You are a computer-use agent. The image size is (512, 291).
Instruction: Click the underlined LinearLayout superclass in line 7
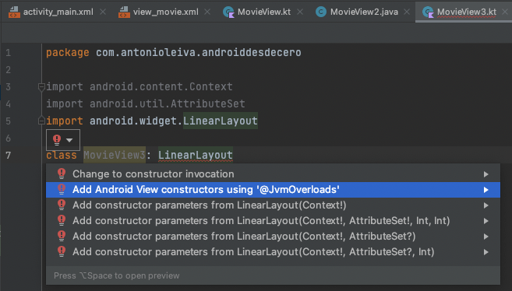pyautogui.click(x=196, y=155)
